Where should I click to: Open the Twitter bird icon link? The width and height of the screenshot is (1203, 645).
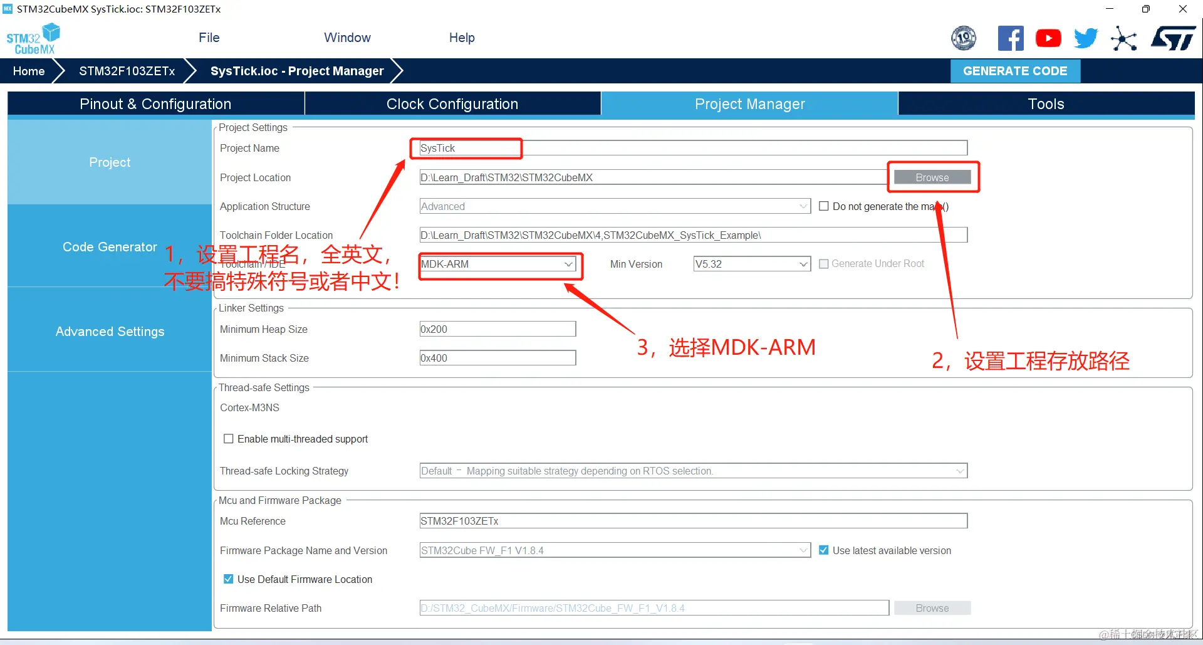(x=1086, y=38)
